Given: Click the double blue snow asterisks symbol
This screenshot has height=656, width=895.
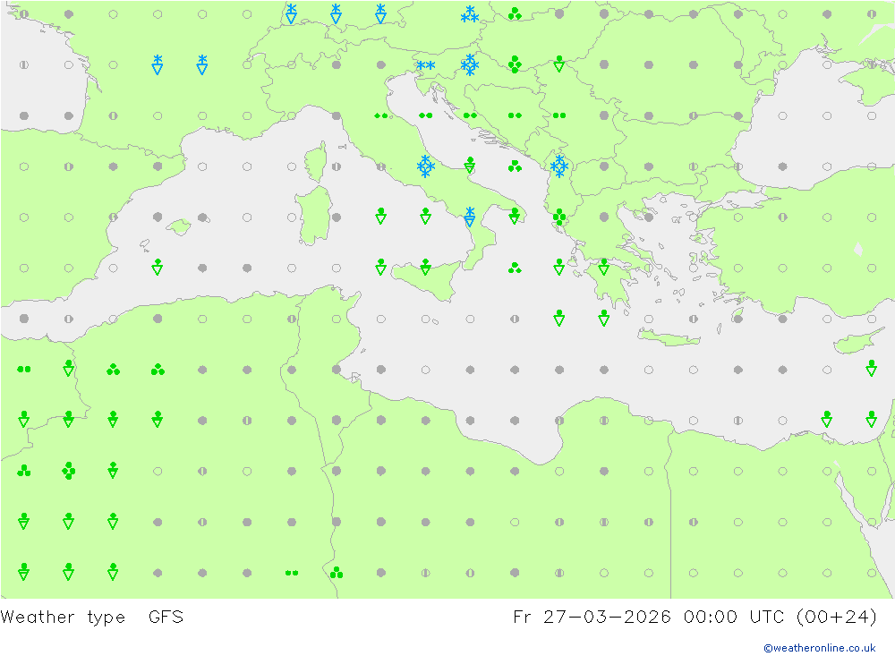Looking at the screenshot, I should tap(426, 65).
